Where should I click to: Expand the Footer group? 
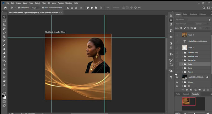pyautogui.click(x=183, y=64)
